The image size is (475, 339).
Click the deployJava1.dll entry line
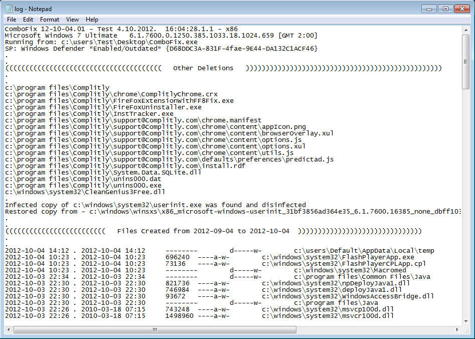click(x=203, y=290)
